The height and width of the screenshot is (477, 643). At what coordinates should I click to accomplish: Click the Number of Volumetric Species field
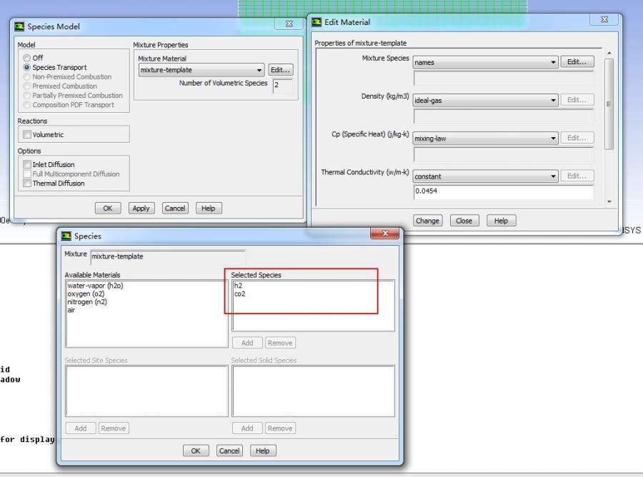tap(283, 86)
